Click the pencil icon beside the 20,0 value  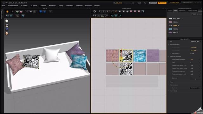[200, 59]
